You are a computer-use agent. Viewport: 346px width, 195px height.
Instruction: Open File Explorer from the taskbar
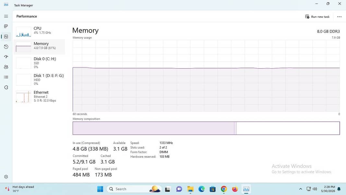(190, 189)
